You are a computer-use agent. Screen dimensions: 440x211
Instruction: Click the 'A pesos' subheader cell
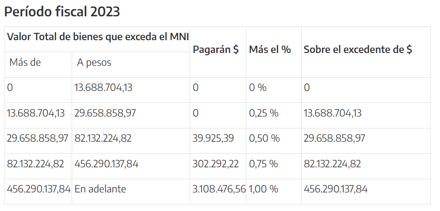pyautogui.click(x=94, y=63)
